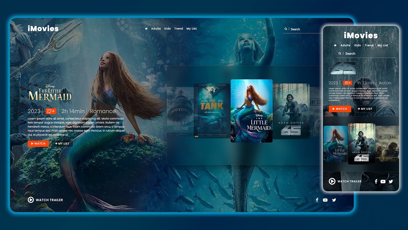
Task: Click the orange 12+ rating badge
Action: click(x=51, y=111)
